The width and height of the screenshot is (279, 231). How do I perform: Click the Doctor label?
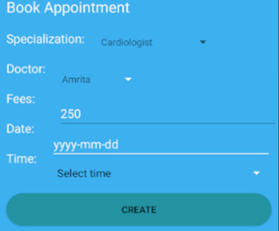[x=26, y=69]
